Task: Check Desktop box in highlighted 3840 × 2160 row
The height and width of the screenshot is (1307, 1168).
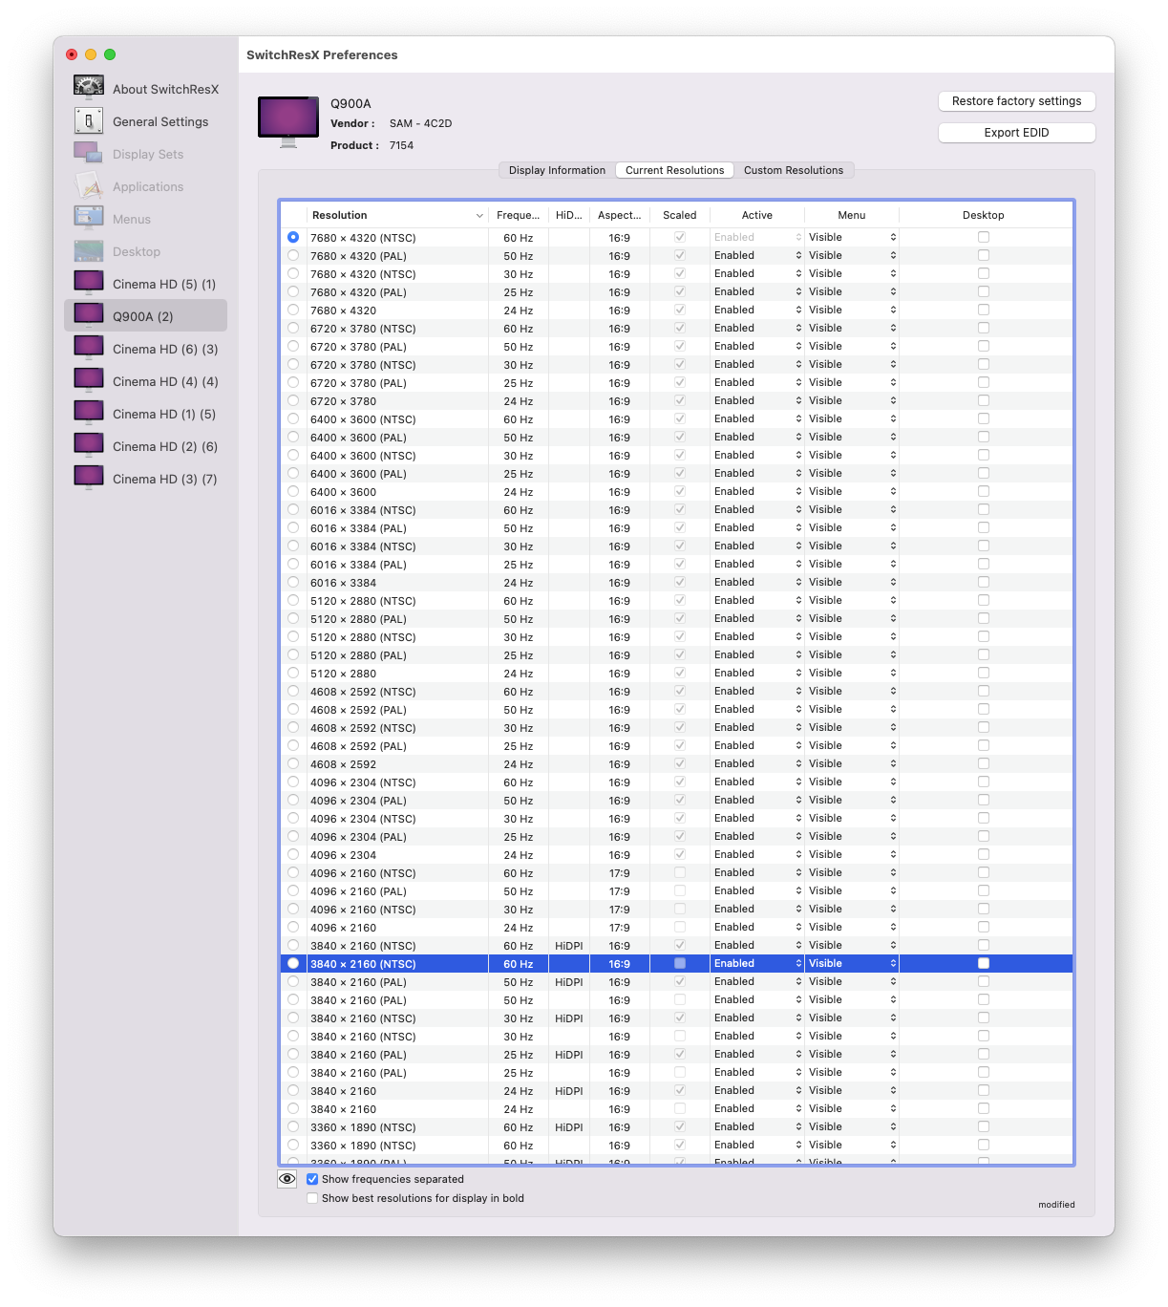Action: point(984,963)
